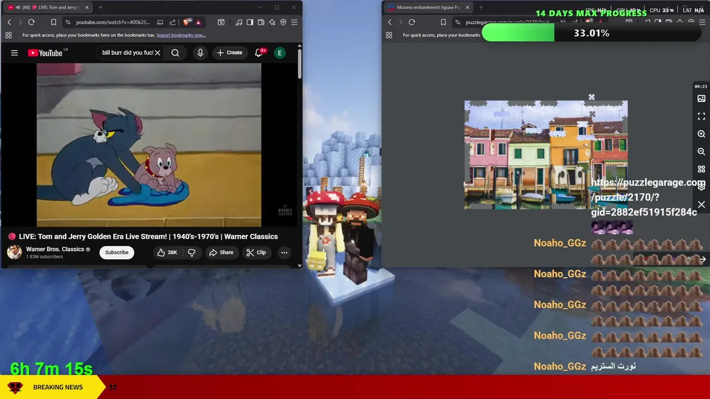
Task: Click the youtube.com address bar
Action: pyautogui.click(x=113, y=22)
